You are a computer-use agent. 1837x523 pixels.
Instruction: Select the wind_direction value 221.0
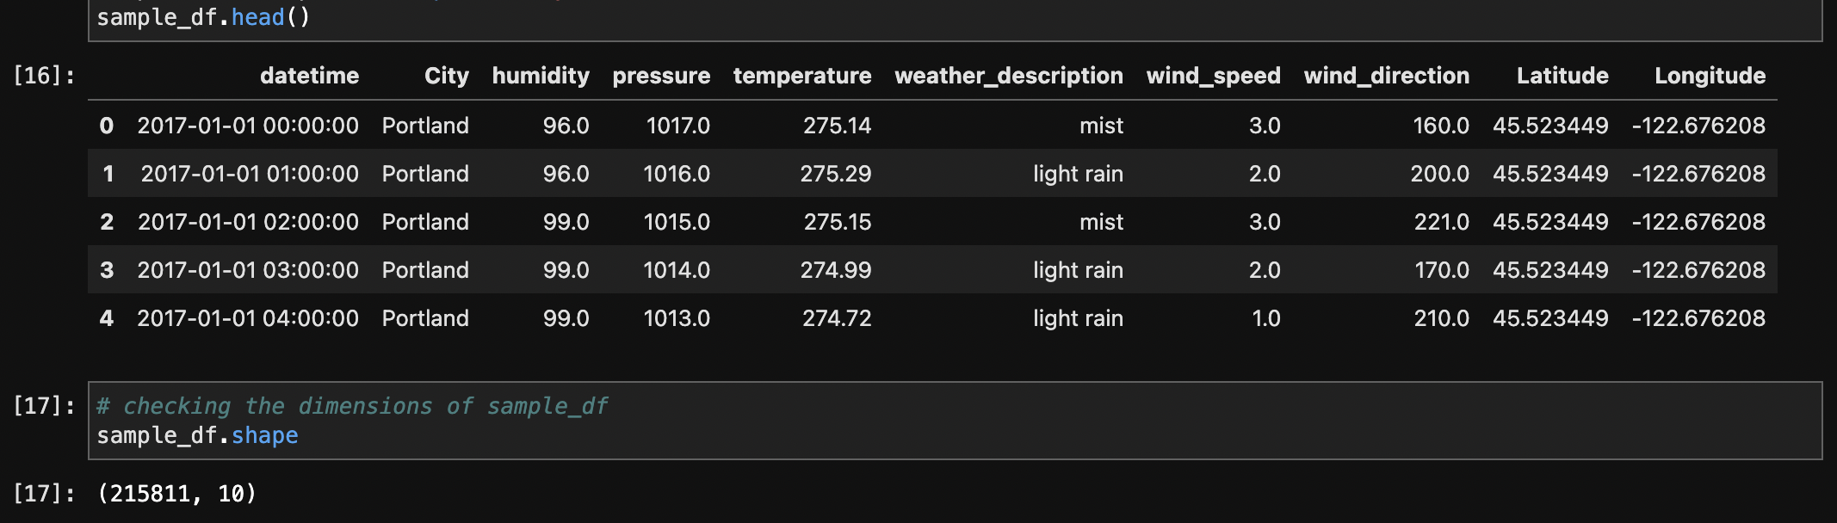(1442, 222)
